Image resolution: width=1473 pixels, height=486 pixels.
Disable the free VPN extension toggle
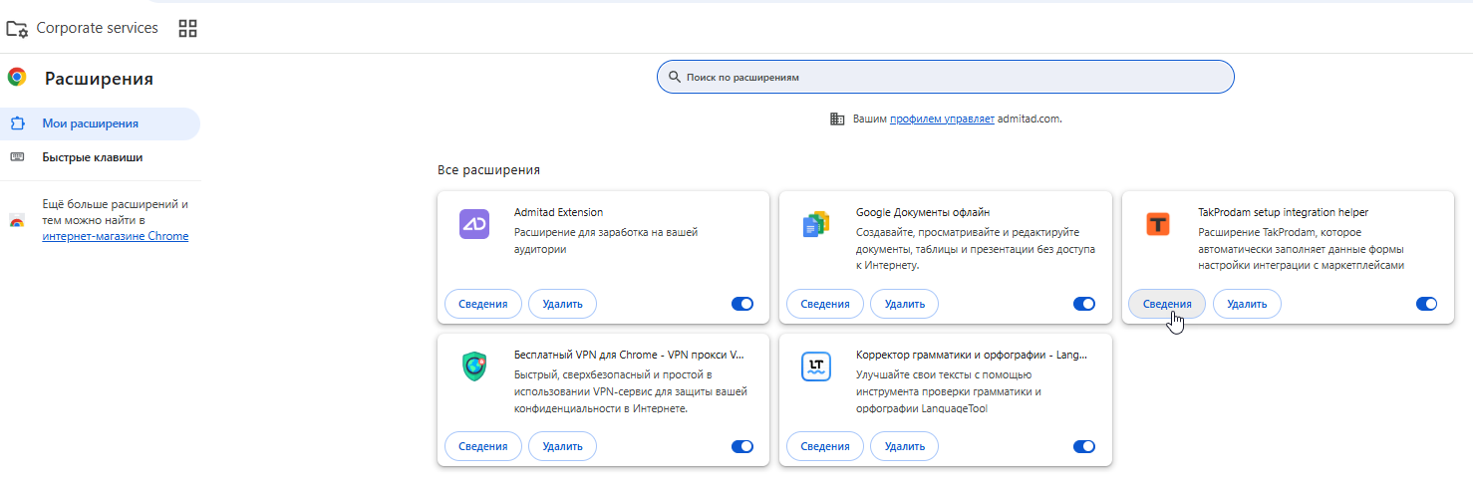[x=742, y=446]
